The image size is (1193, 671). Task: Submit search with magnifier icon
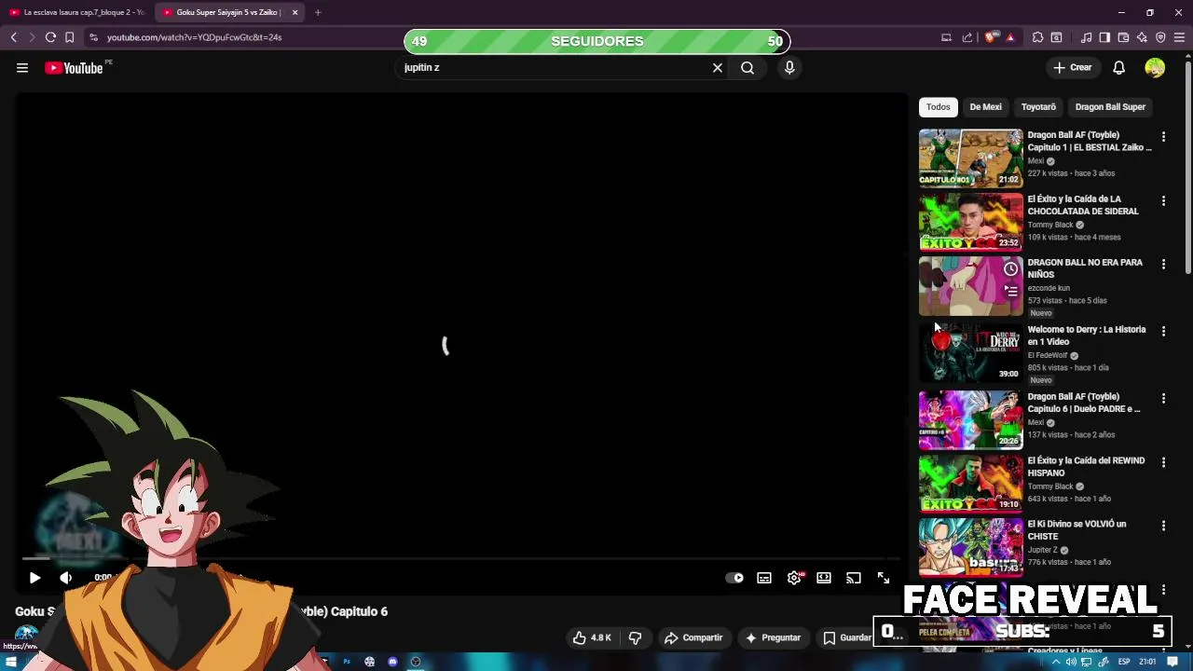(747, 68)
